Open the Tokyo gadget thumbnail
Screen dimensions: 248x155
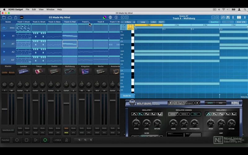(x=39, y=72)
